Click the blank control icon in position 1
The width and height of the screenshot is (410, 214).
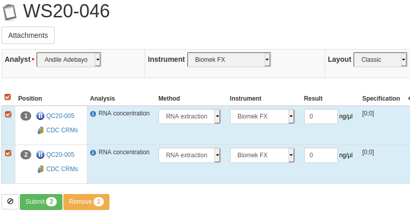[40, 116]
